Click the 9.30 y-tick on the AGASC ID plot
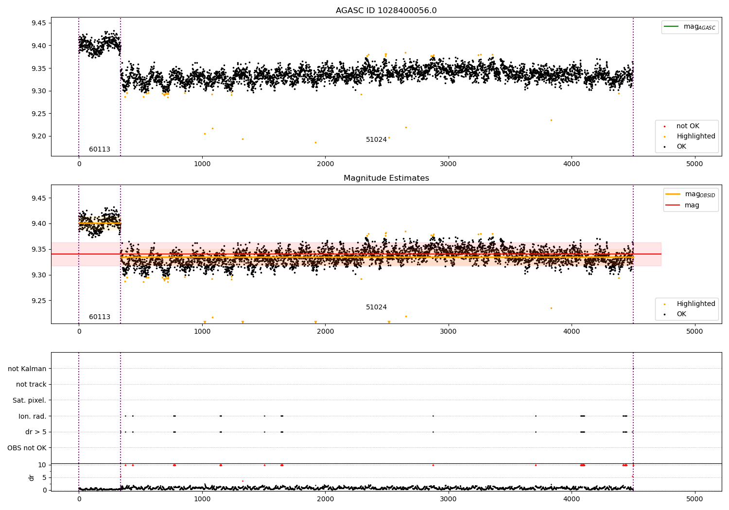The height and width of the screenshot is (510, 729). 39,91
